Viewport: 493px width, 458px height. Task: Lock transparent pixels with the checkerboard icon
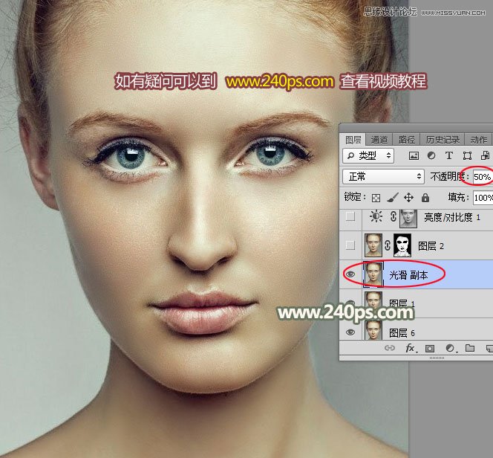pos(376,198)
